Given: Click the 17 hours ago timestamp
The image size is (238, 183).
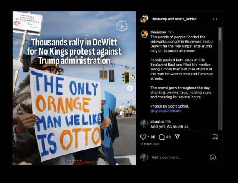Looking at the screenshot, I should pos(149,144).
